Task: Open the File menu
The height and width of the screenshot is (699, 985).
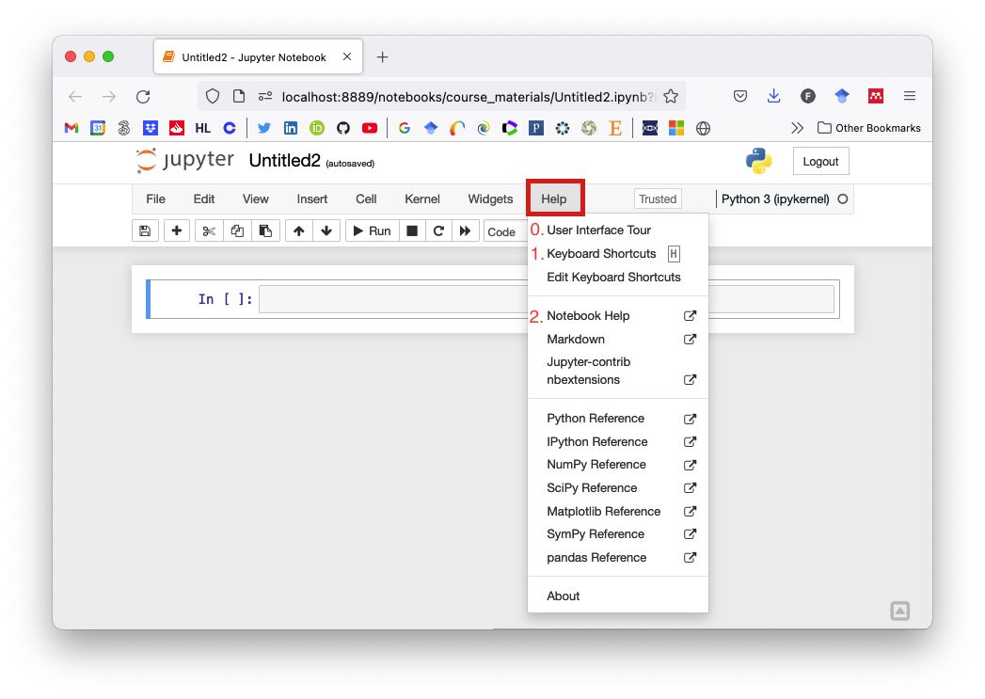Action: pos(156,199)
